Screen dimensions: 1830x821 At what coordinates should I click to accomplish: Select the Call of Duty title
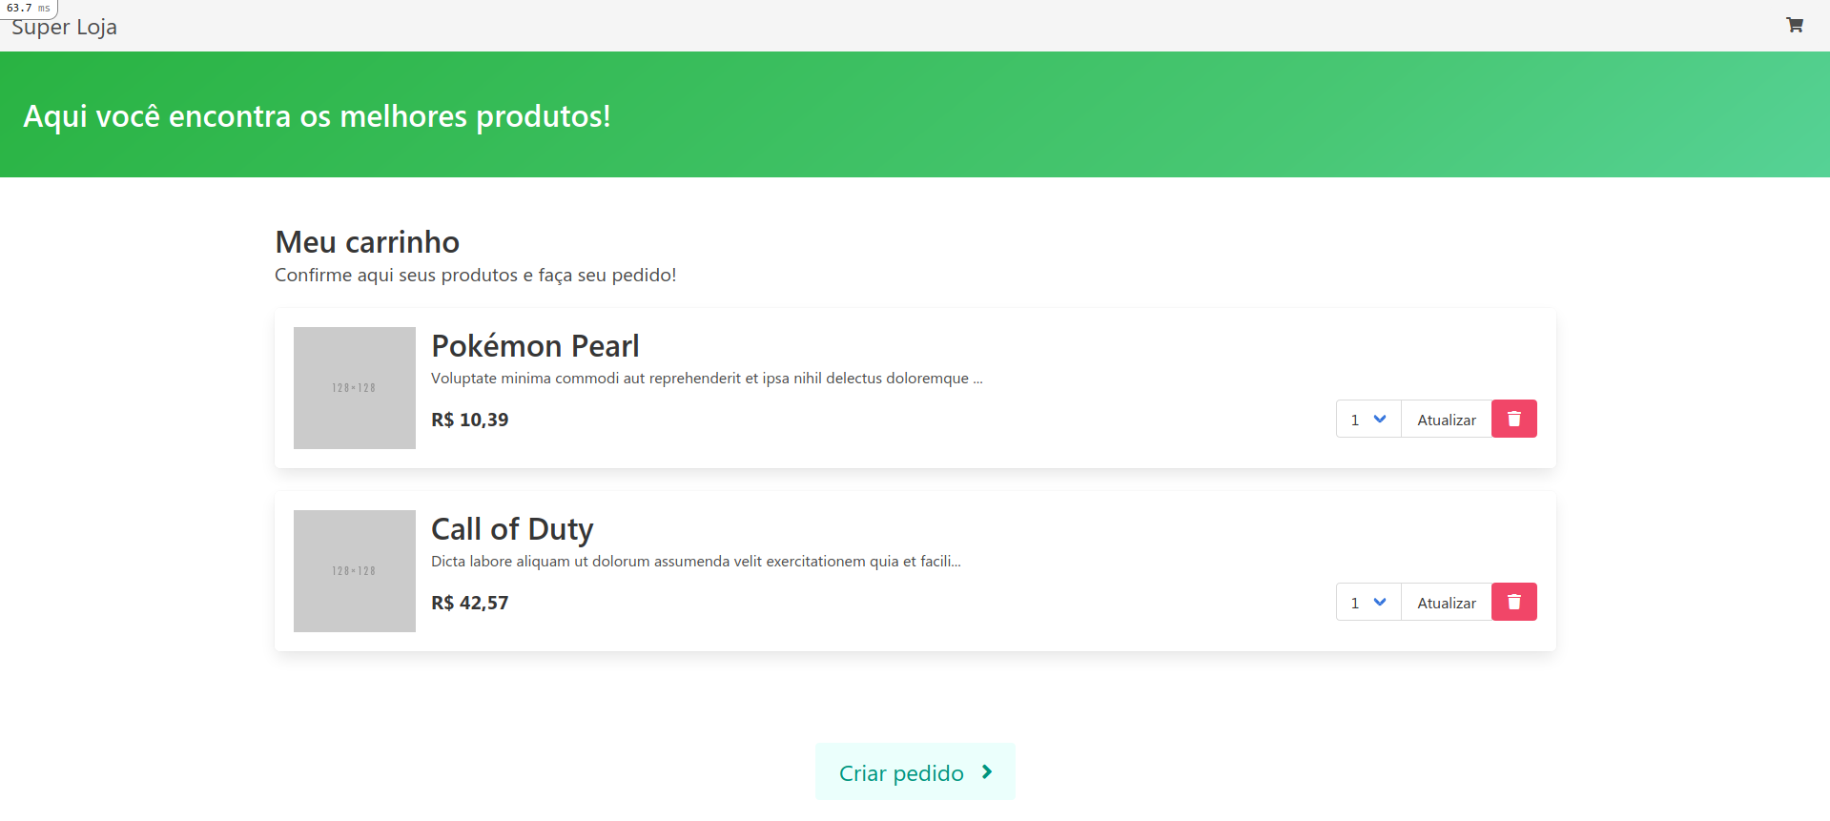point(512,529)
